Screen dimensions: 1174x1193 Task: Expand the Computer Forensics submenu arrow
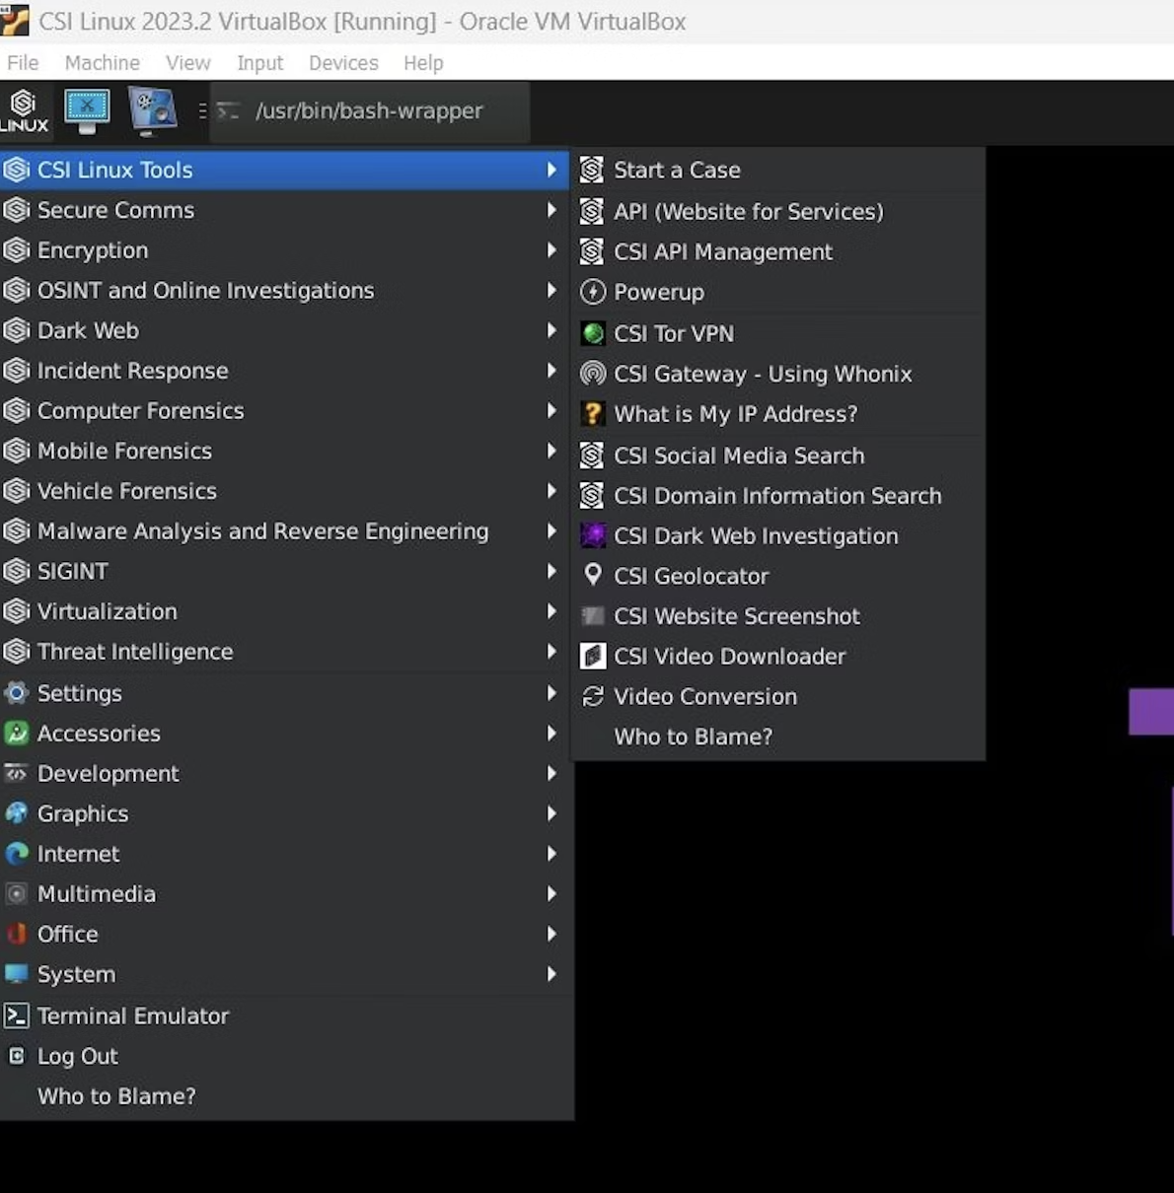[x=551, y=410]
